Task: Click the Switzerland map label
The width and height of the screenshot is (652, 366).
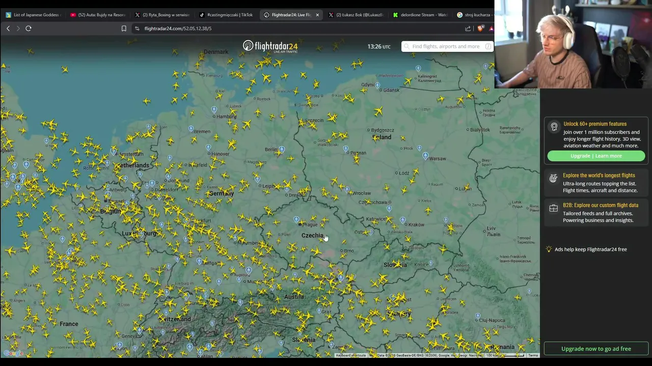Action: coord(175,319)
